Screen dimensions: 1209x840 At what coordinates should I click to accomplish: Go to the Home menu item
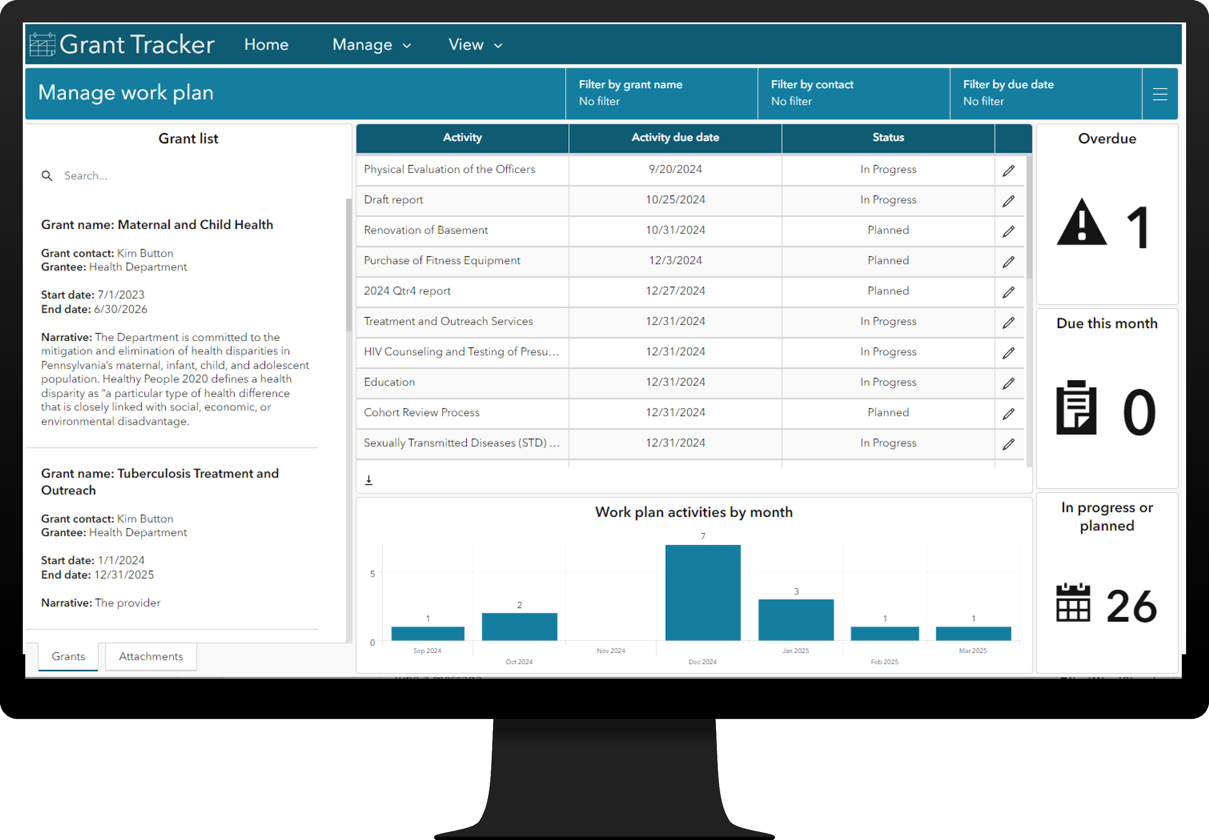(266, 45)
